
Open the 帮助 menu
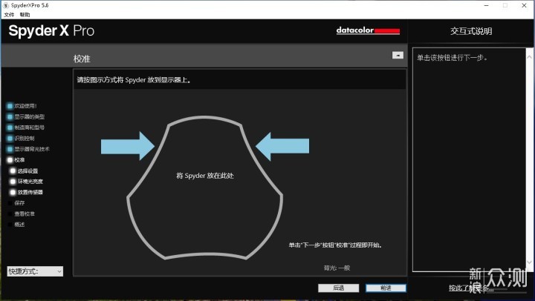25,15
